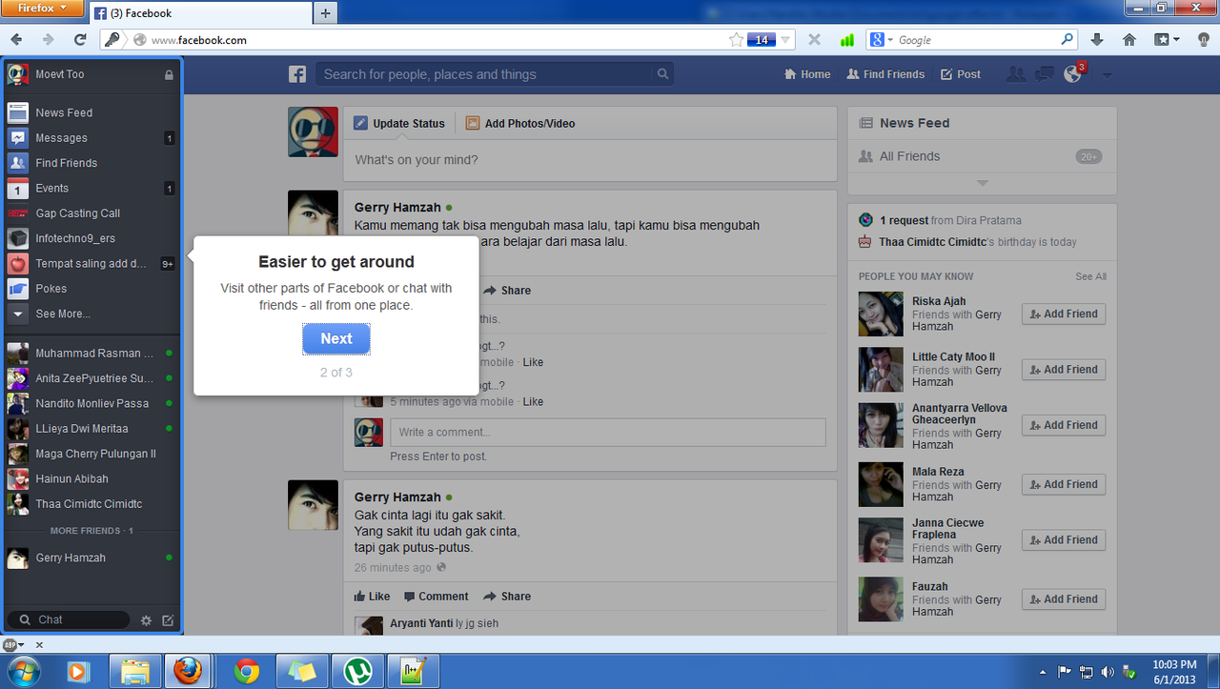Open Firefox downloads arrow icon
Screen dimensions: 1220x689
[1097, 40]
